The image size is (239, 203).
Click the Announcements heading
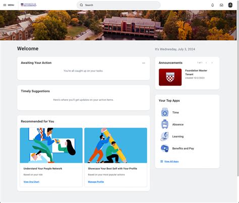click(170, 63)
